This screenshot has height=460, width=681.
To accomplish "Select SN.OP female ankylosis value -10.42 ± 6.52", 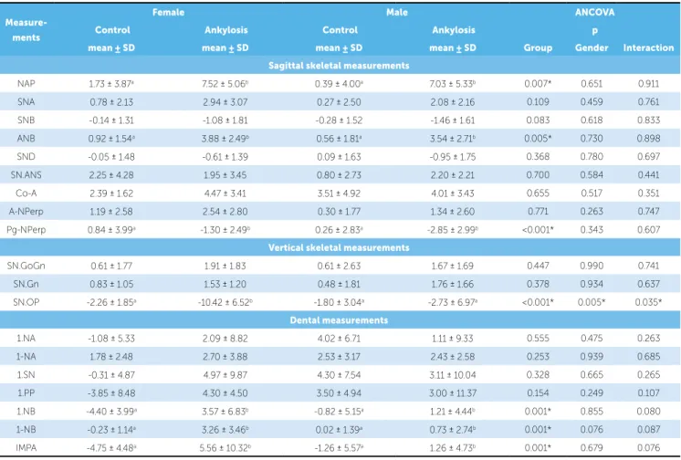I will 225,302.
